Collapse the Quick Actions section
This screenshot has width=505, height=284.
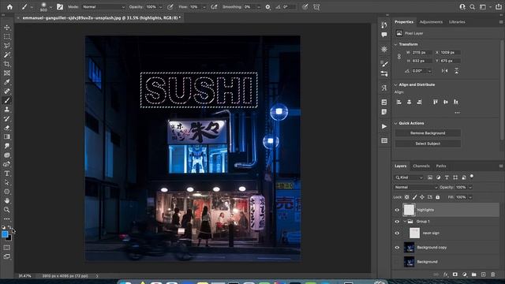396,123
